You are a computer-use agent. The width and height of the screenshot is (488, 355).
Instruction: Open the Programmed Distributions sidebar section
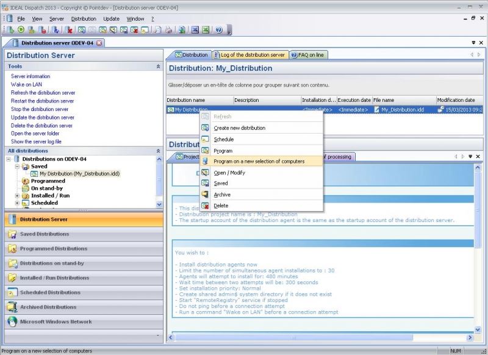tap(54, 249)
